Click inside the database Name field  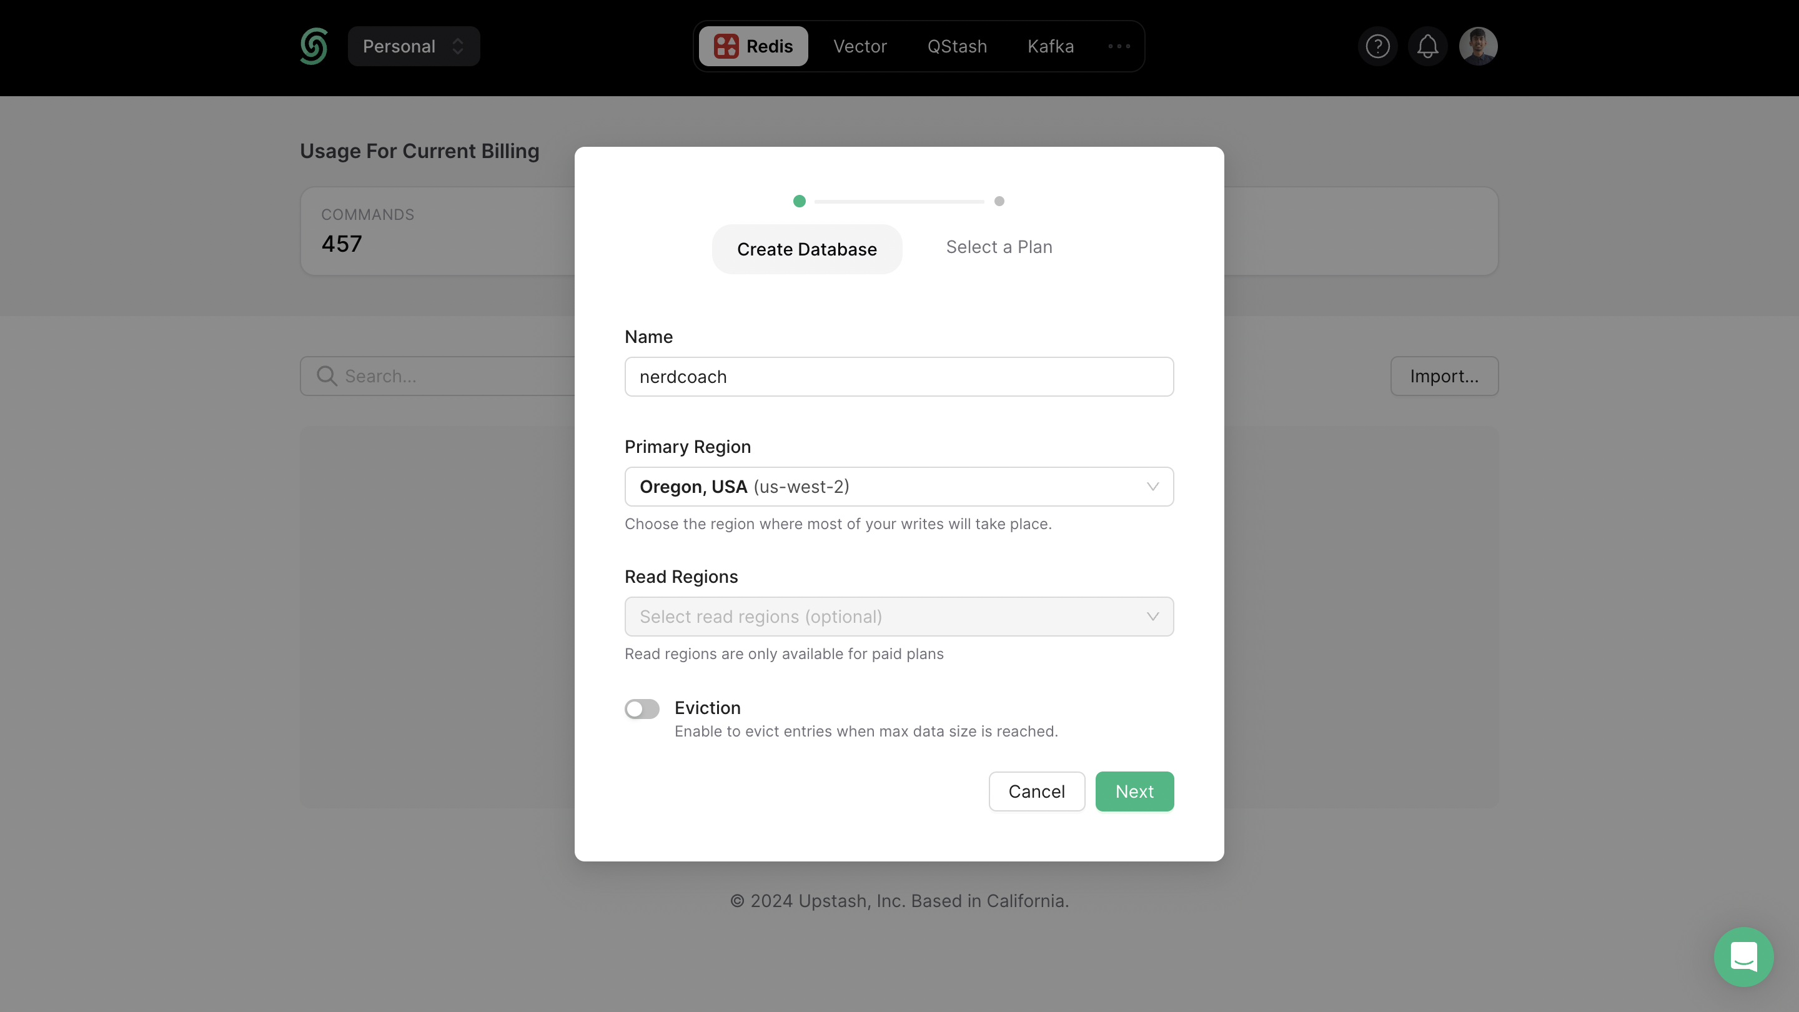(899, 377)
